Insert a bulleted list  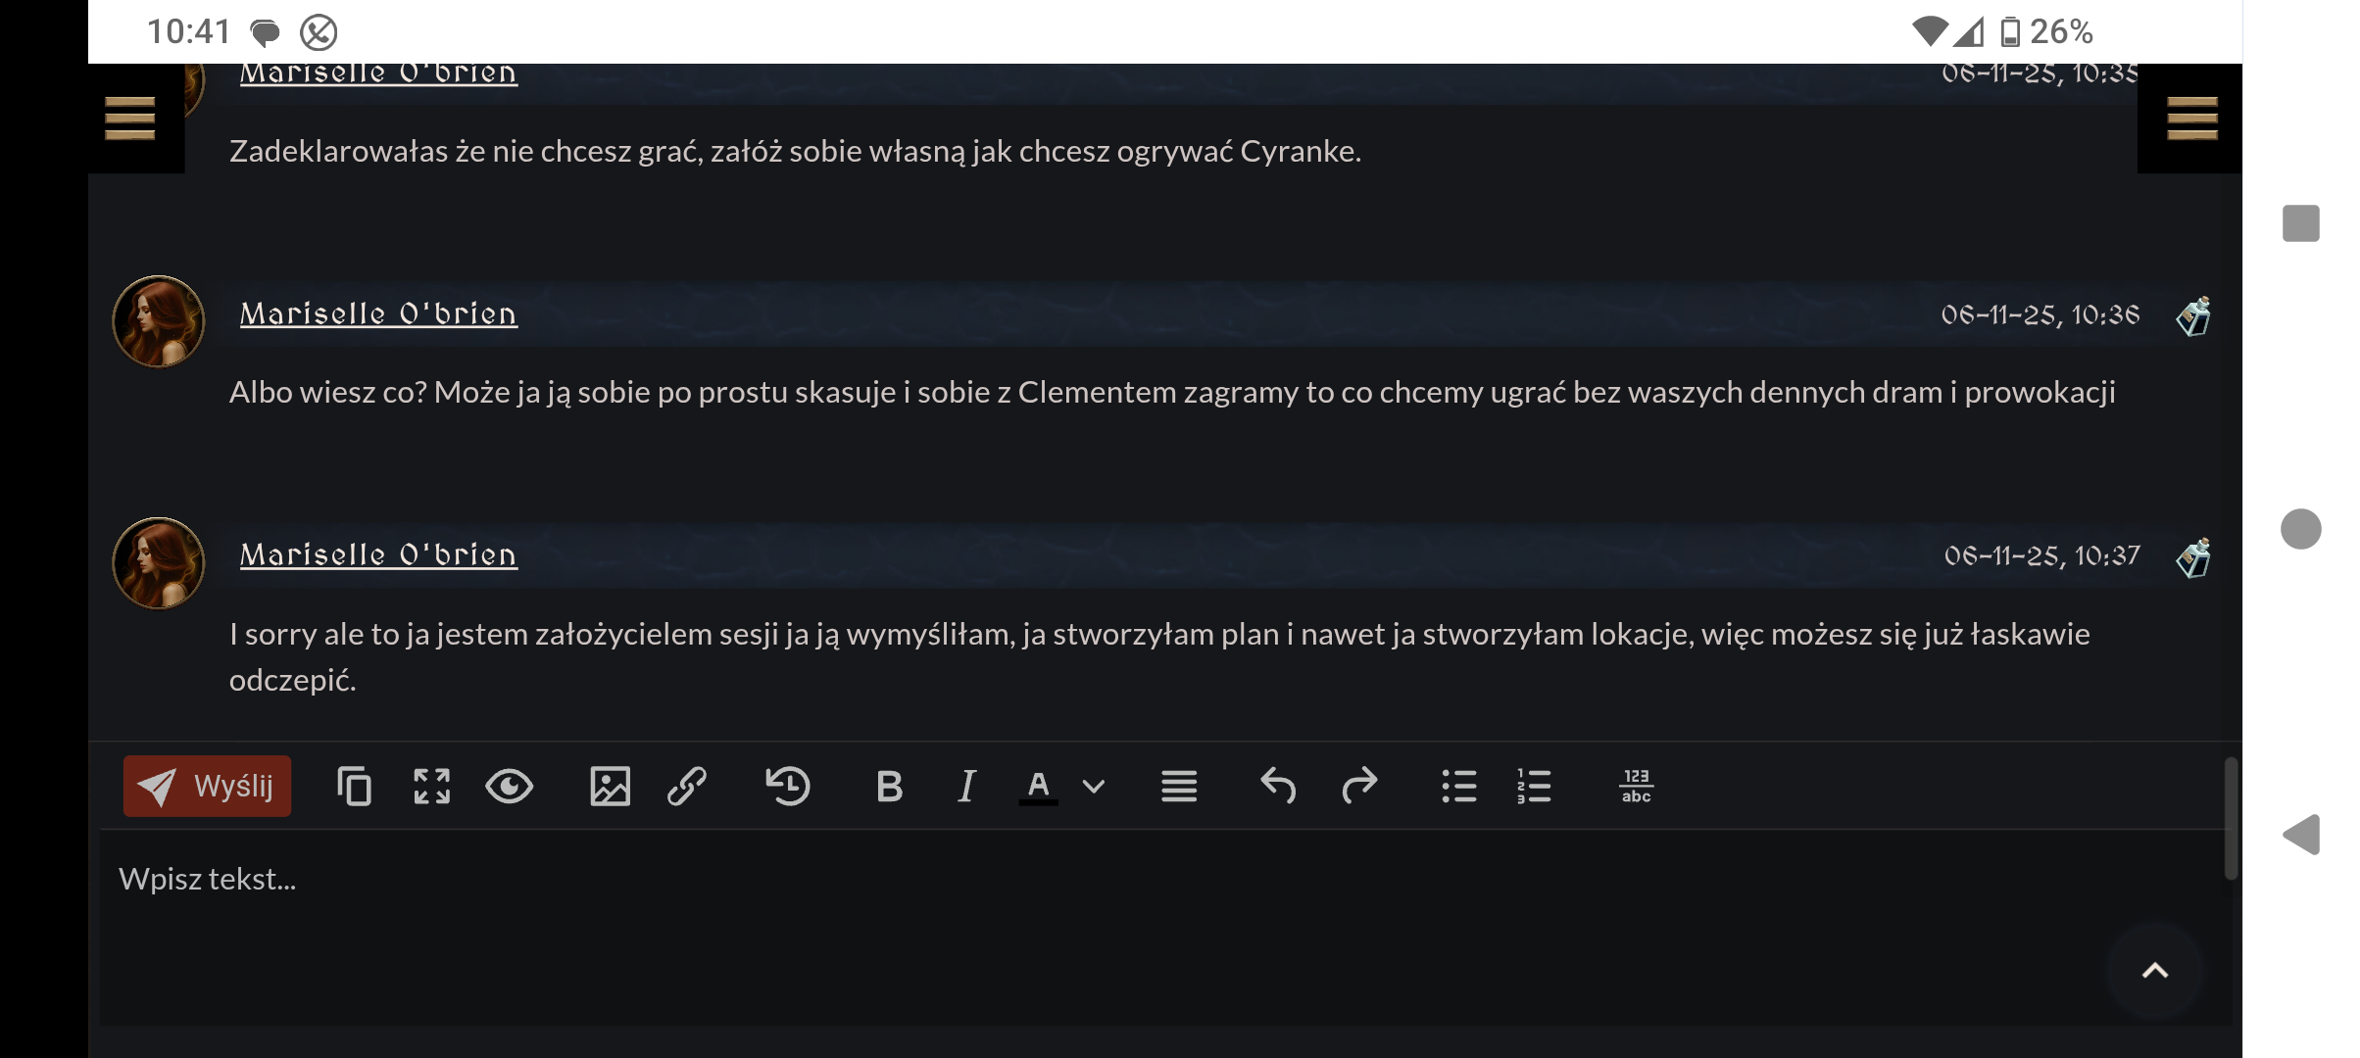tap(1459, 786)
